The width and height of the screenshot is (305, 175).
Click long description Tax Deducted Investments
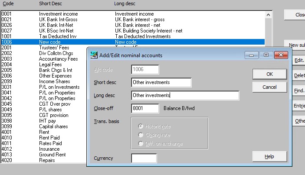(x=143, y=36)
